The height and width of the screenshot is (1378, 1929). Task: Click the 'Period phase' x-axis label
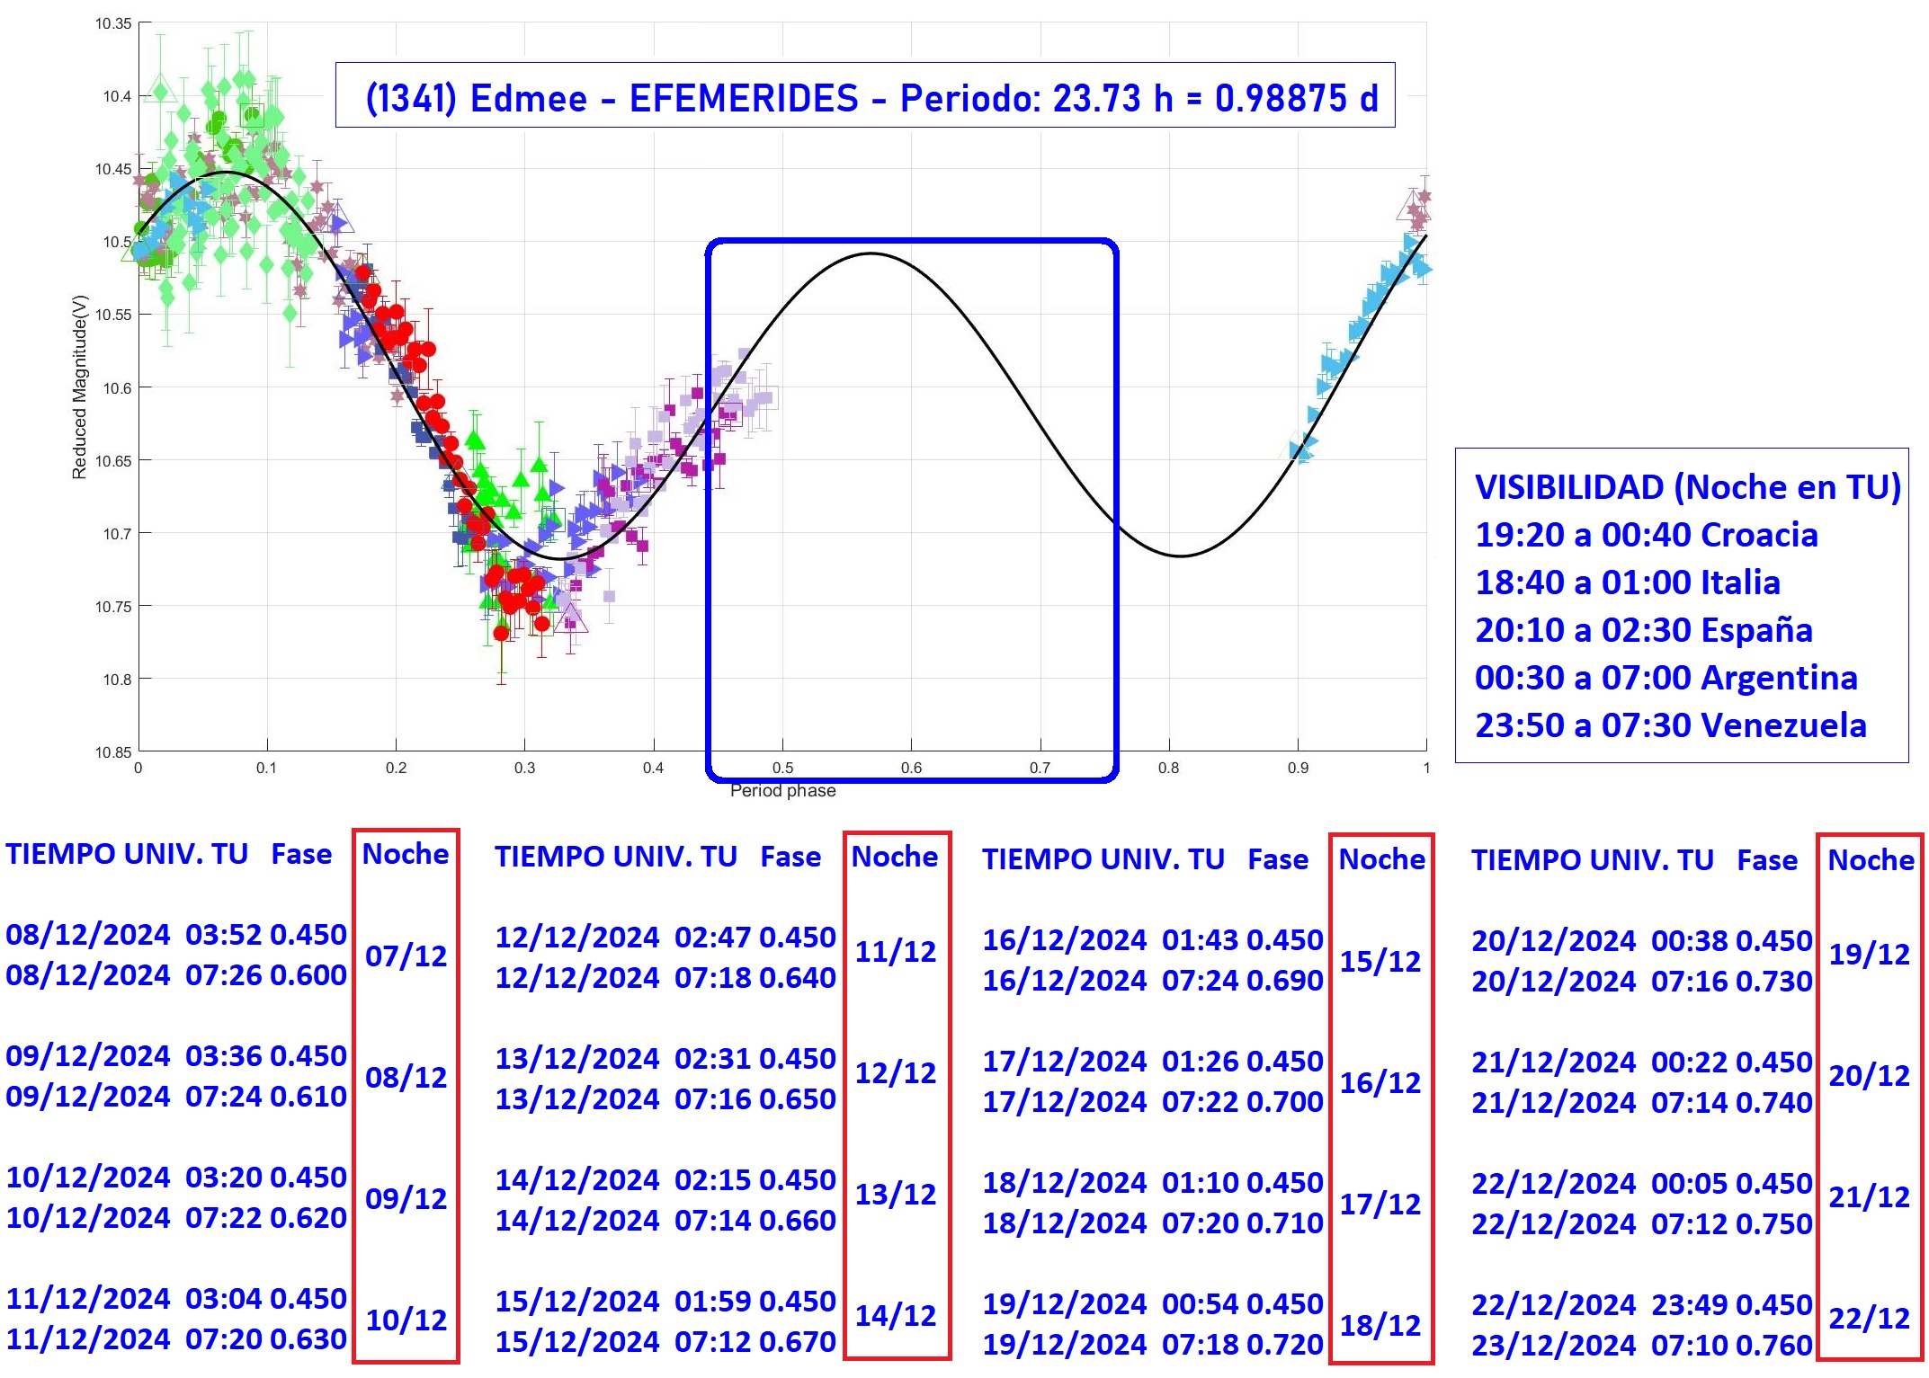tap(782, 791)
